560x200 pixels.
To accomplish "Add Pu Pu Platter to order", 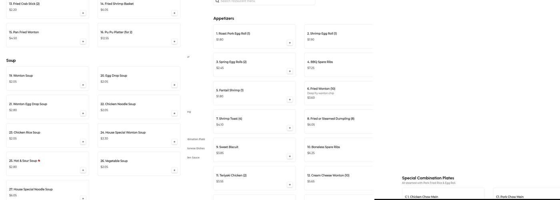I will (174, 42).
